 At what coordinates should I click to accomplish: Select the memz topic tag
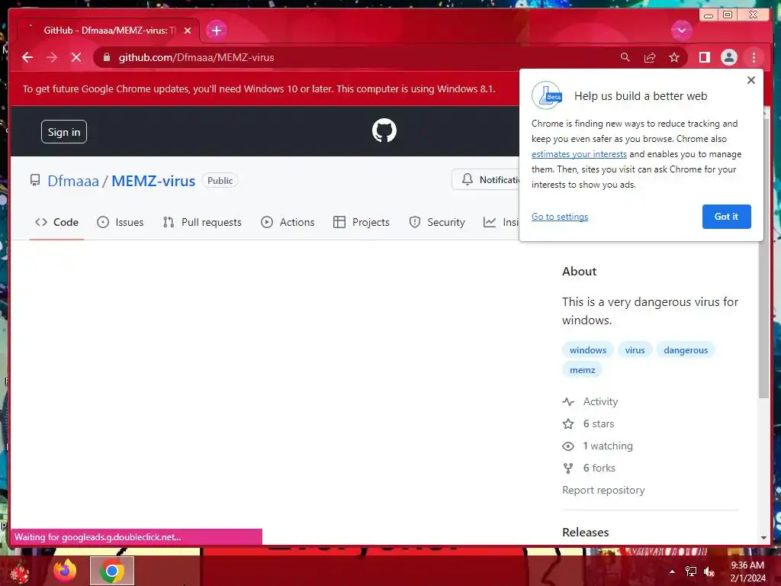click(x=582, y=370)
